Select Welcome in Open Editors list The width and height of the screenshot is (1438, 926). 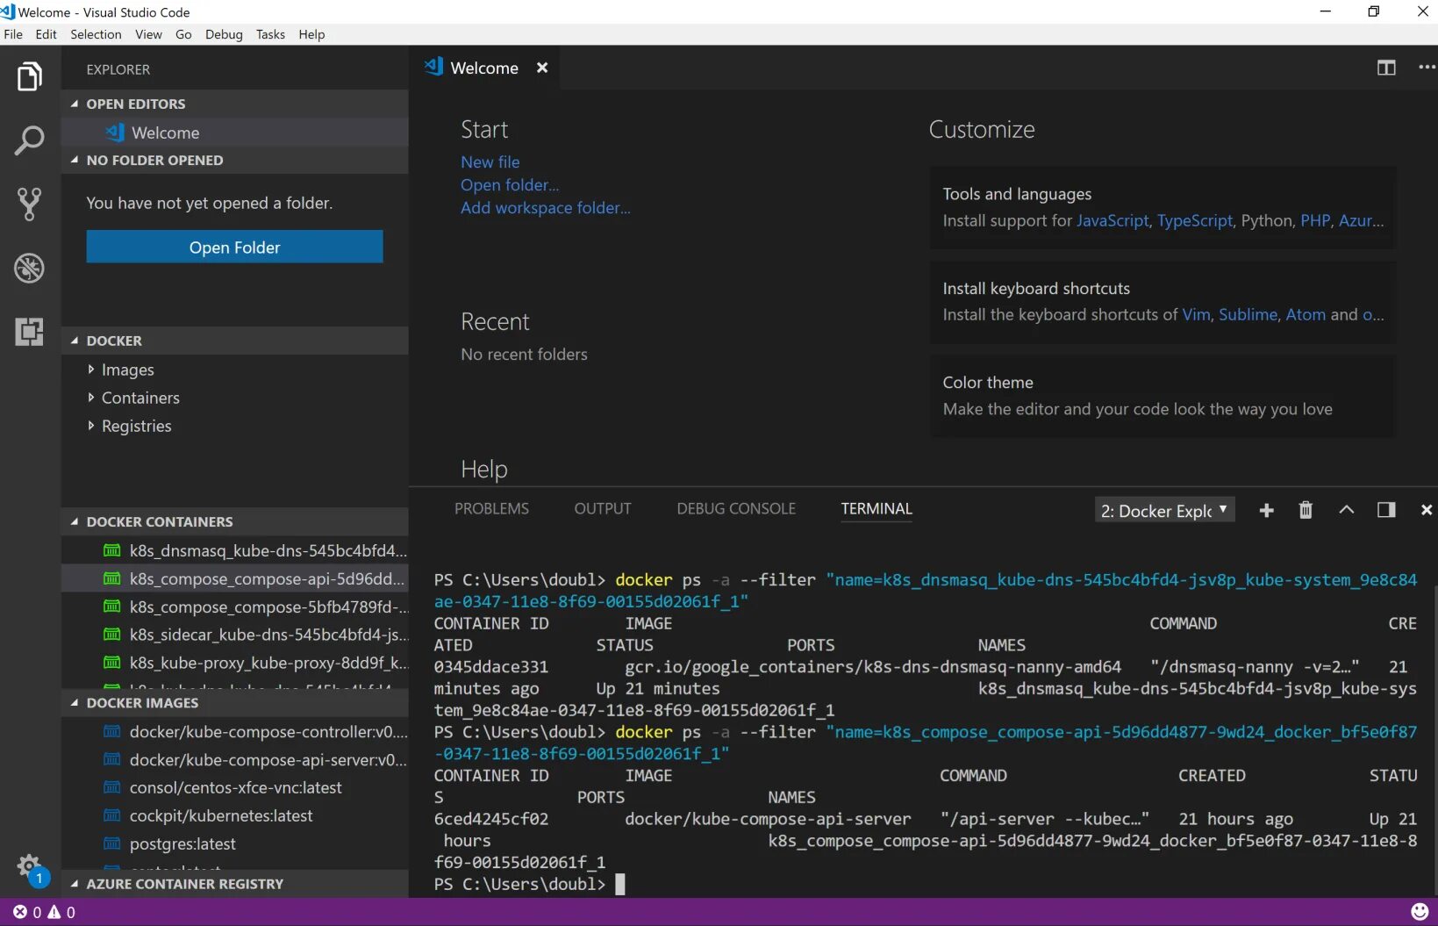click(234, 133)
